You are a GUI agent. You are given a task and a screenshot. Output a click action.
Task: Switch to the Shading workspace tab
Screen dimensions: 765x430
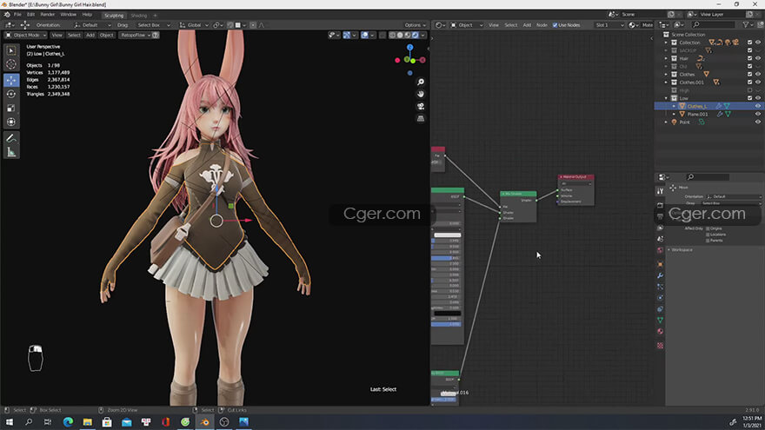coord(138,16)
